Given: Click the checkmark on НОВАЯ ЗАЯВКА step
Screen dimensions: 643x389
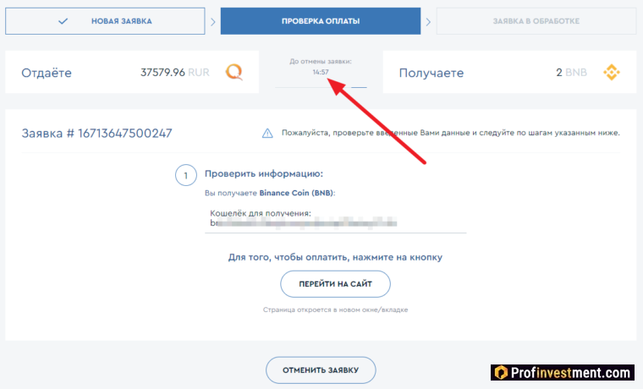Looking at the screenshot, I should click(63, 21).
